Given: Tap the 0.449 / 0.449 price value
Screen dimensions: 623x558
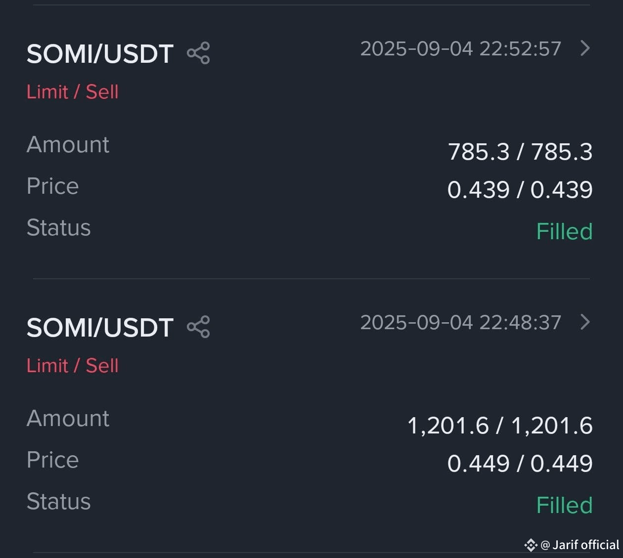Looking at the screenshot, I should click(x=520, y=464).
